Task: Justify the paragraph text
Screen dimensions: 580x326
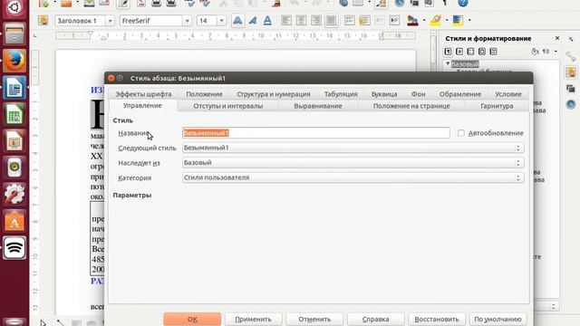Action: click(331, 20)
